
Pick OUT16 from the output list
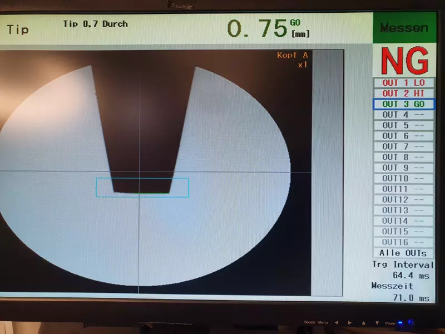tap(403, 242)
